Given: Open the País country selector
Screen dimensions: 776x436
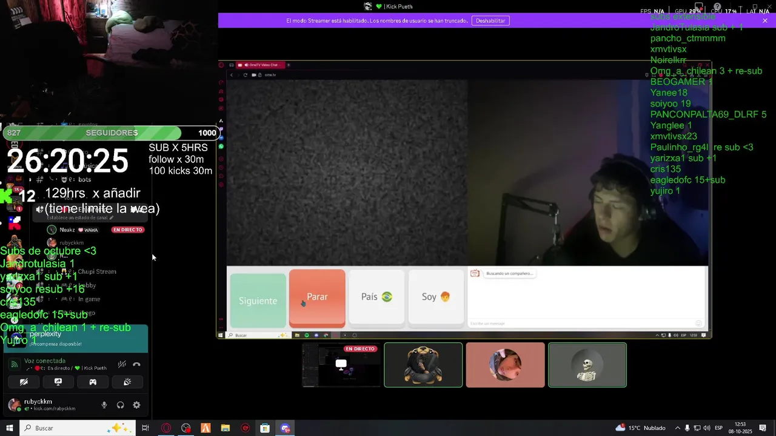Looking at the screenshot, I should 376,297.
